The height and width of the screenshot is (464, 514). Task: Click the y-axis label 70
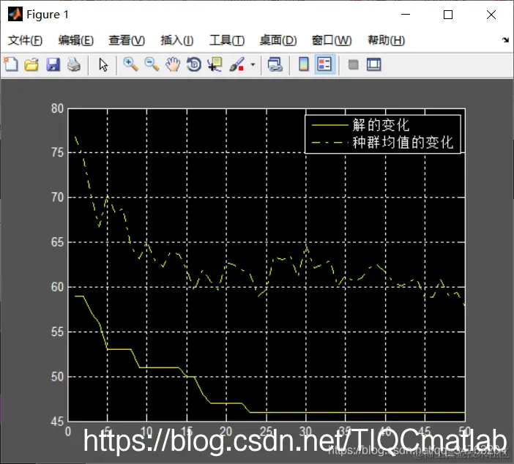(x=57, y=198)
